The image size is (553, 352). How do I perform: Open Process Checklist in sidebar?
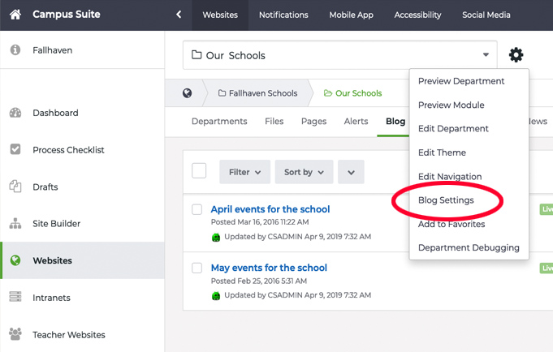(68, 150)
